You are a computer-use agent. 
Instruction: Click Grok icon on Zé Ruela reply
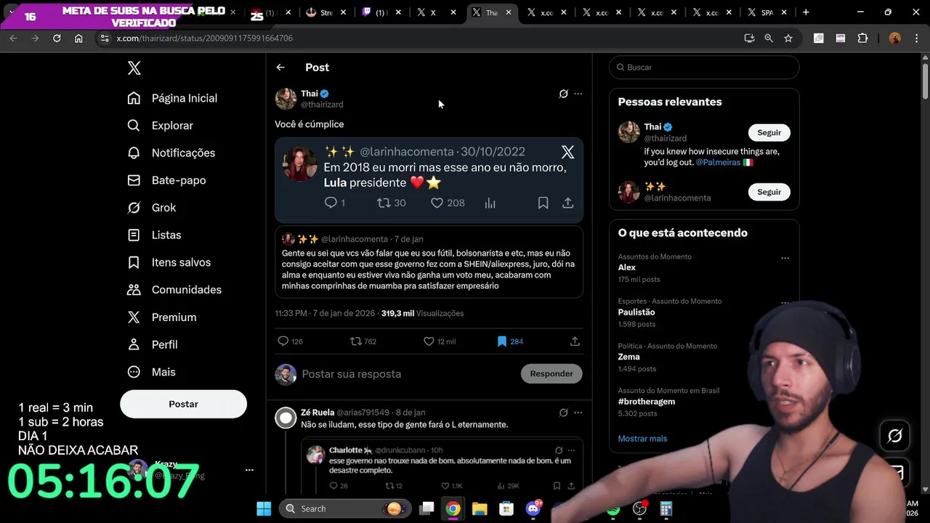(563, 413)
